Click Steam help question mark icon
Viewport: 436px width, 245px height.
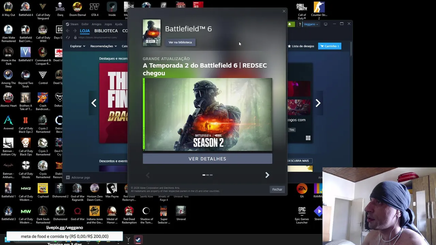(x=300, y=24)
